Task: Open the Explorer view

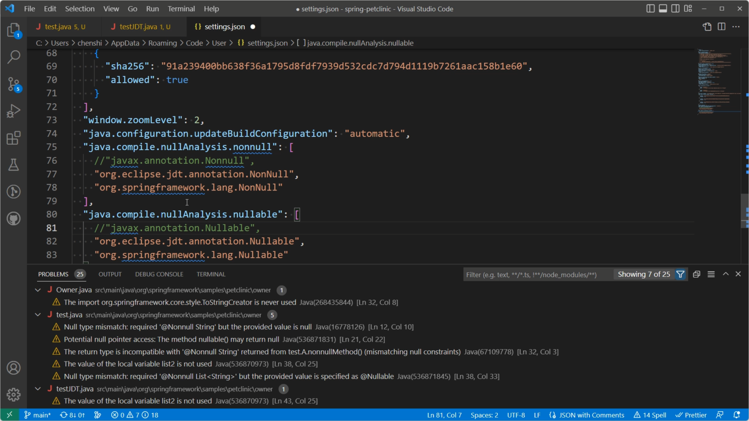Action: click(13, 29)
